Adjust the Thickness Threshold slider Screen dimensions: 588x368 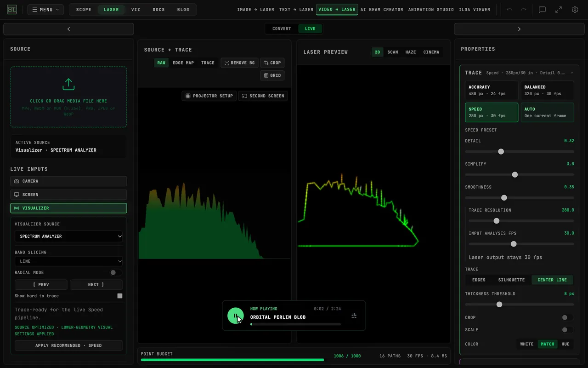520,304
